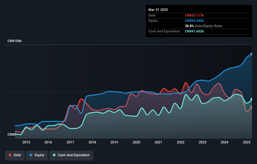The width and height of the screenshot is (257, 164).
Task: Toggle the Debt legend button
Action: coord(15,155)
